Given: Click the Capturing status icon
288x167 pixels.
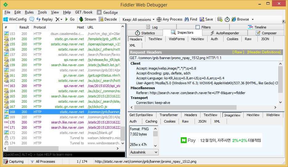Looking at the screenshot, I should point(6,161).
